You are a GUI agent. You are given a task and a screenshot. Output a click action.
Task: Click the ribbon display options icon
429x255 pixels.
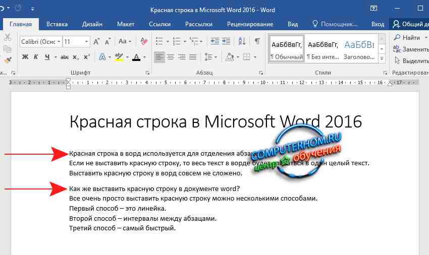373,9
